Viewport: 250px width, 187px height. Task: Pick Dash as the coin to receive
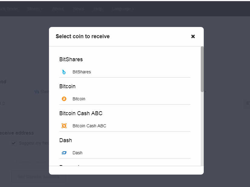point(125,153)
